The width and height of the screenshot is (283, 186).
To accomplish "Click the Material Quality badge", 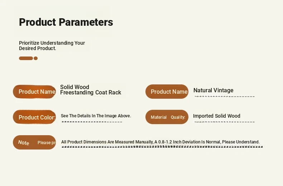I will click(x=167, y=117).
